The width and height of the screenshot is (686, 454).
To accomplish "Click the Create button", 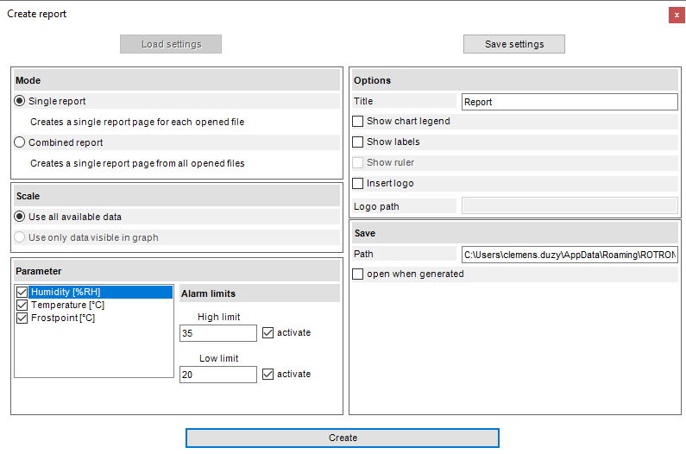I will 342,438.
